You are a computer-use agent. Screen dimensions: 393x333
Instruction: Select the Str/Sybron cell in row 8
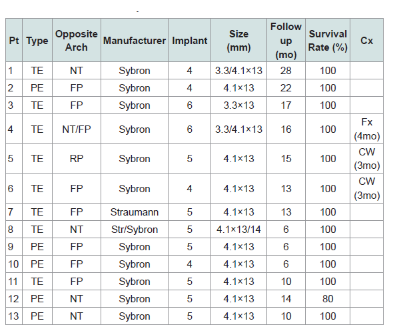click(135, 230)
